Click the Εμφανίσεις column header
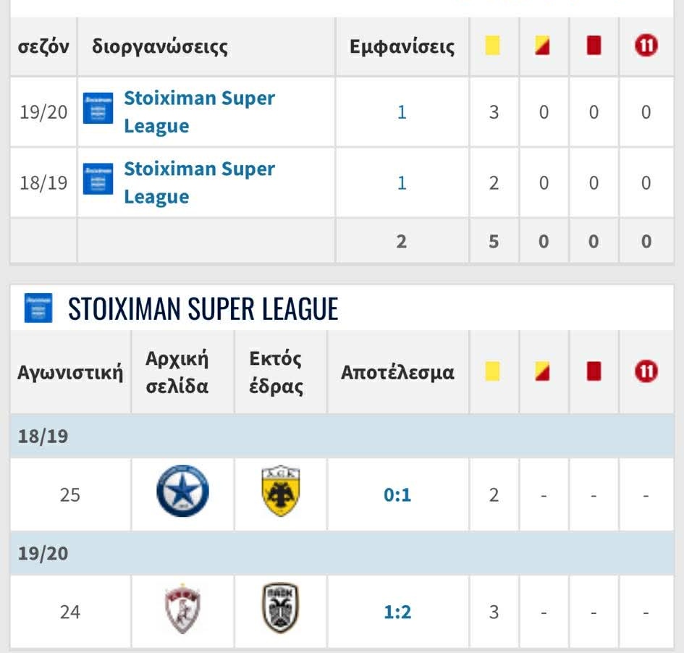 click(x=402, y=47)
